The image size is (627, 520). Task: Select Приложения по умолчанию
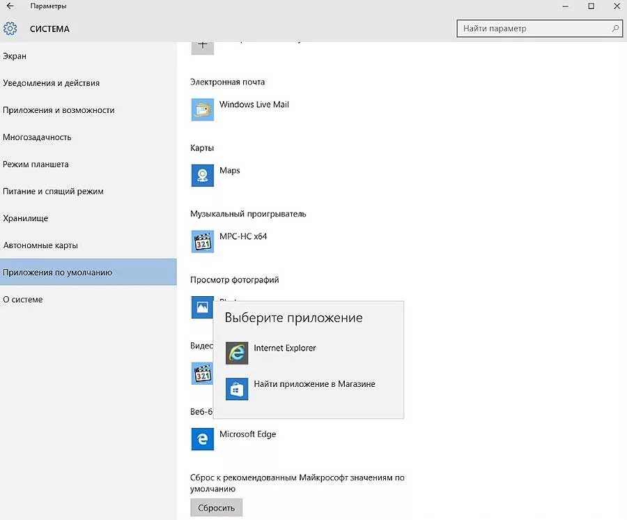[88, 272]
